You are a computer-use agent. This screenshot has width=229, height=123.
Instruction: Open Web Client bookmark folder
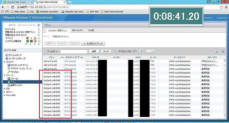[x=18, y=11]
